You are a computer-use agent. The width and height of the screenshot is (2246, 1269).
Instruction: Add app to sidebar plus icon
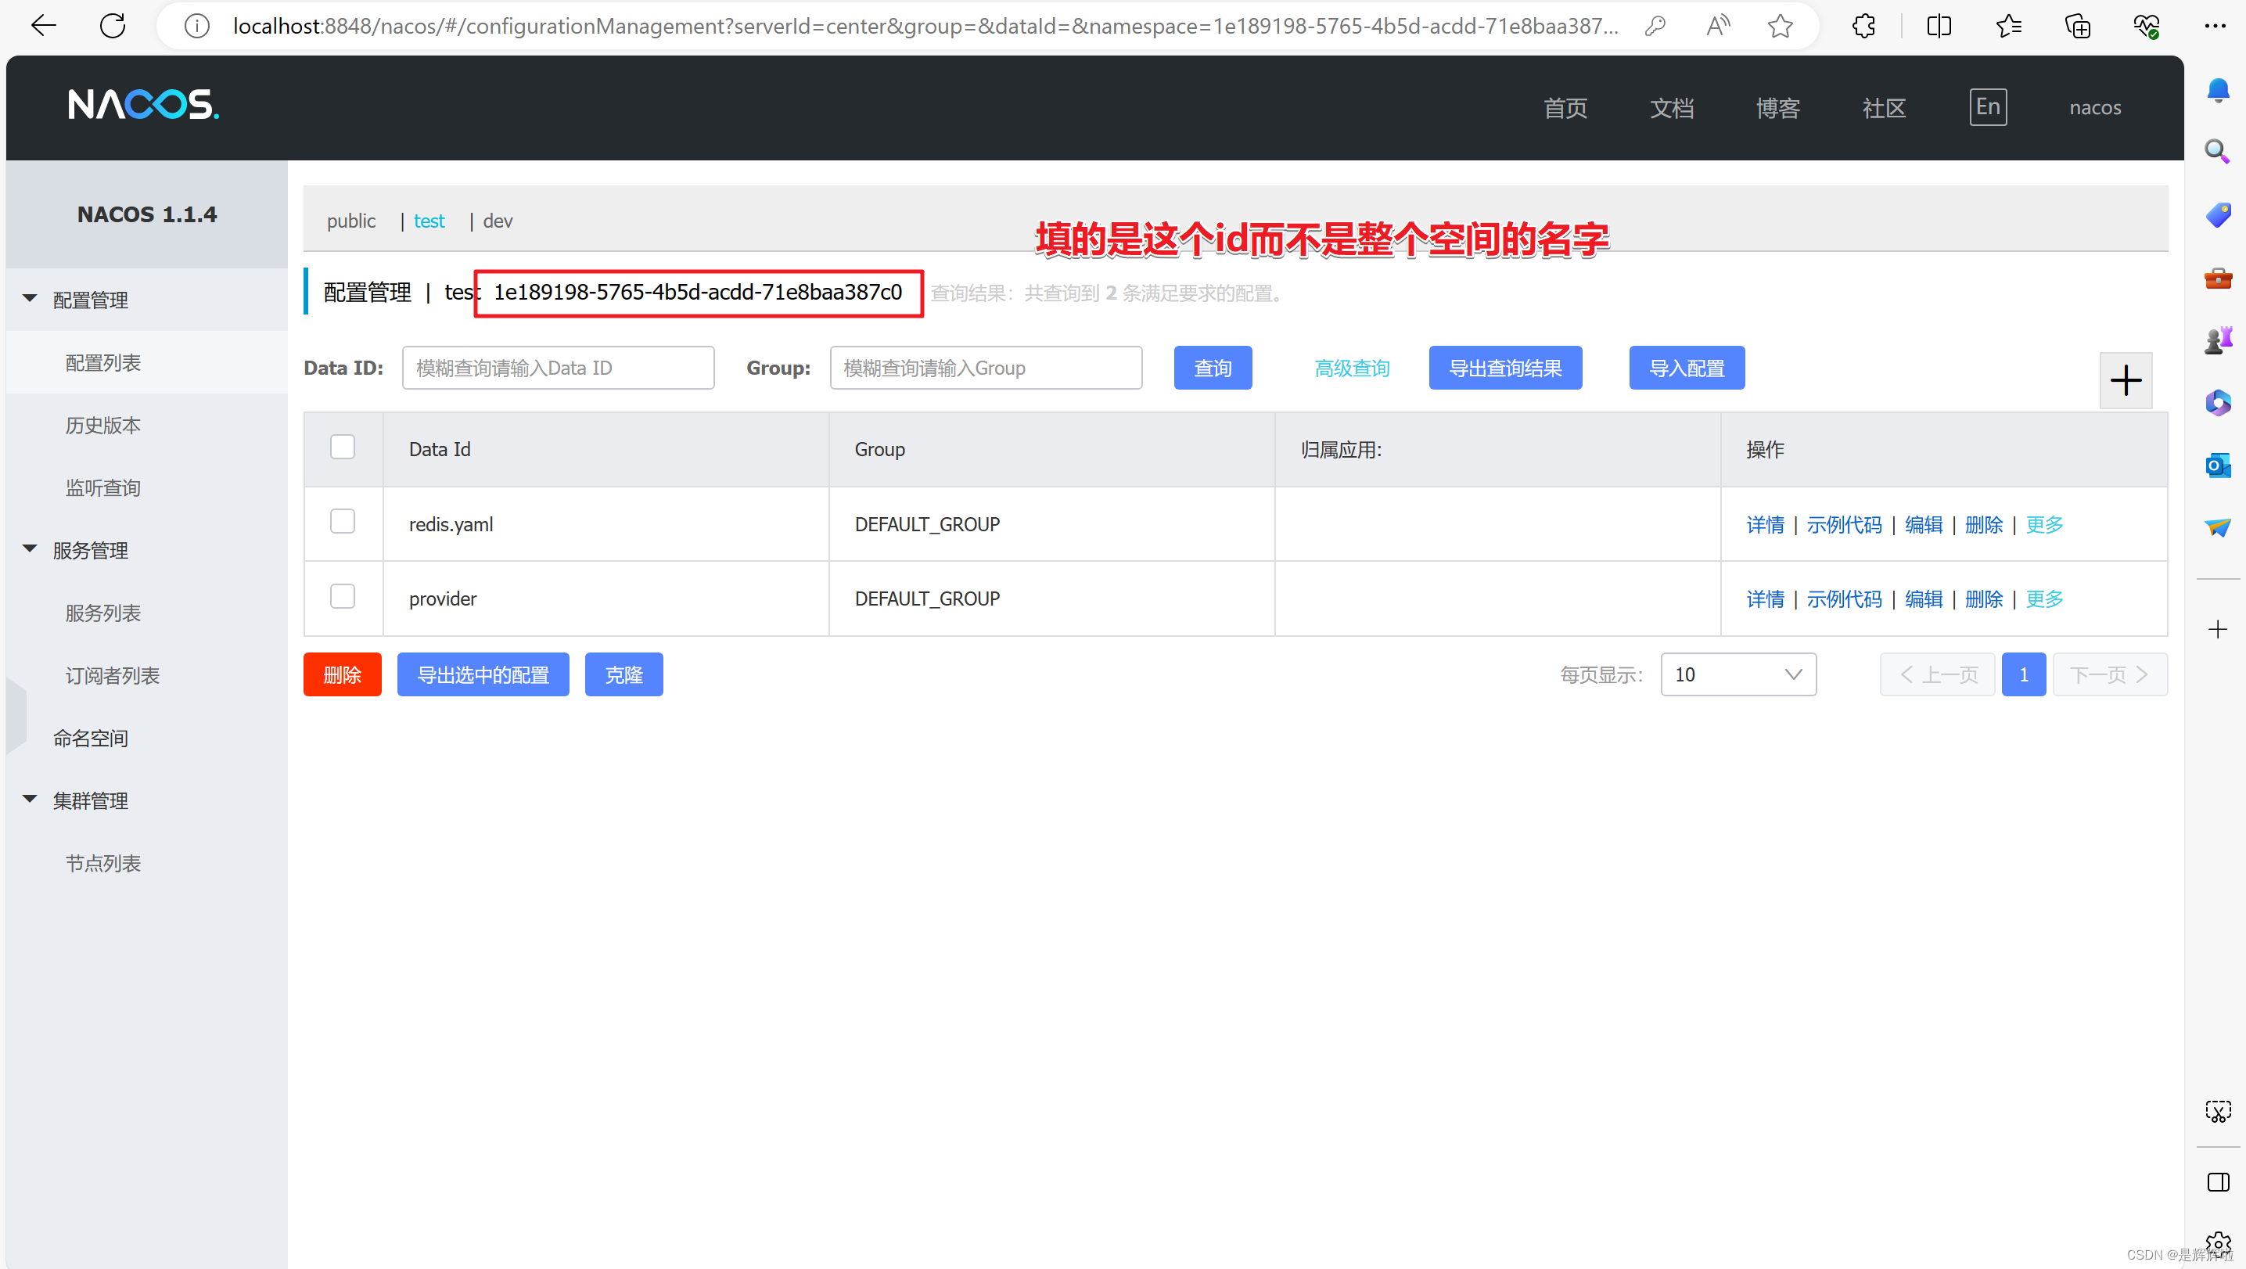(x=2218, y=630)
